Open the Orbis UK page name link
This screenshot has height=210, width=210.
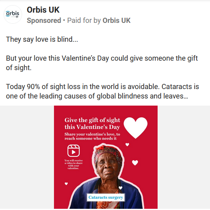(43, 10)
